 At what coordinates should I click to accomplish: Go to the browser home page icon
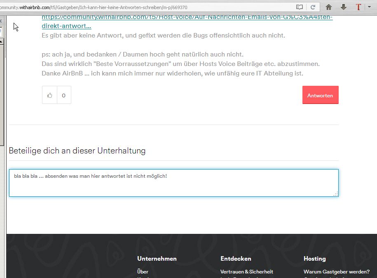click(328, 7)
